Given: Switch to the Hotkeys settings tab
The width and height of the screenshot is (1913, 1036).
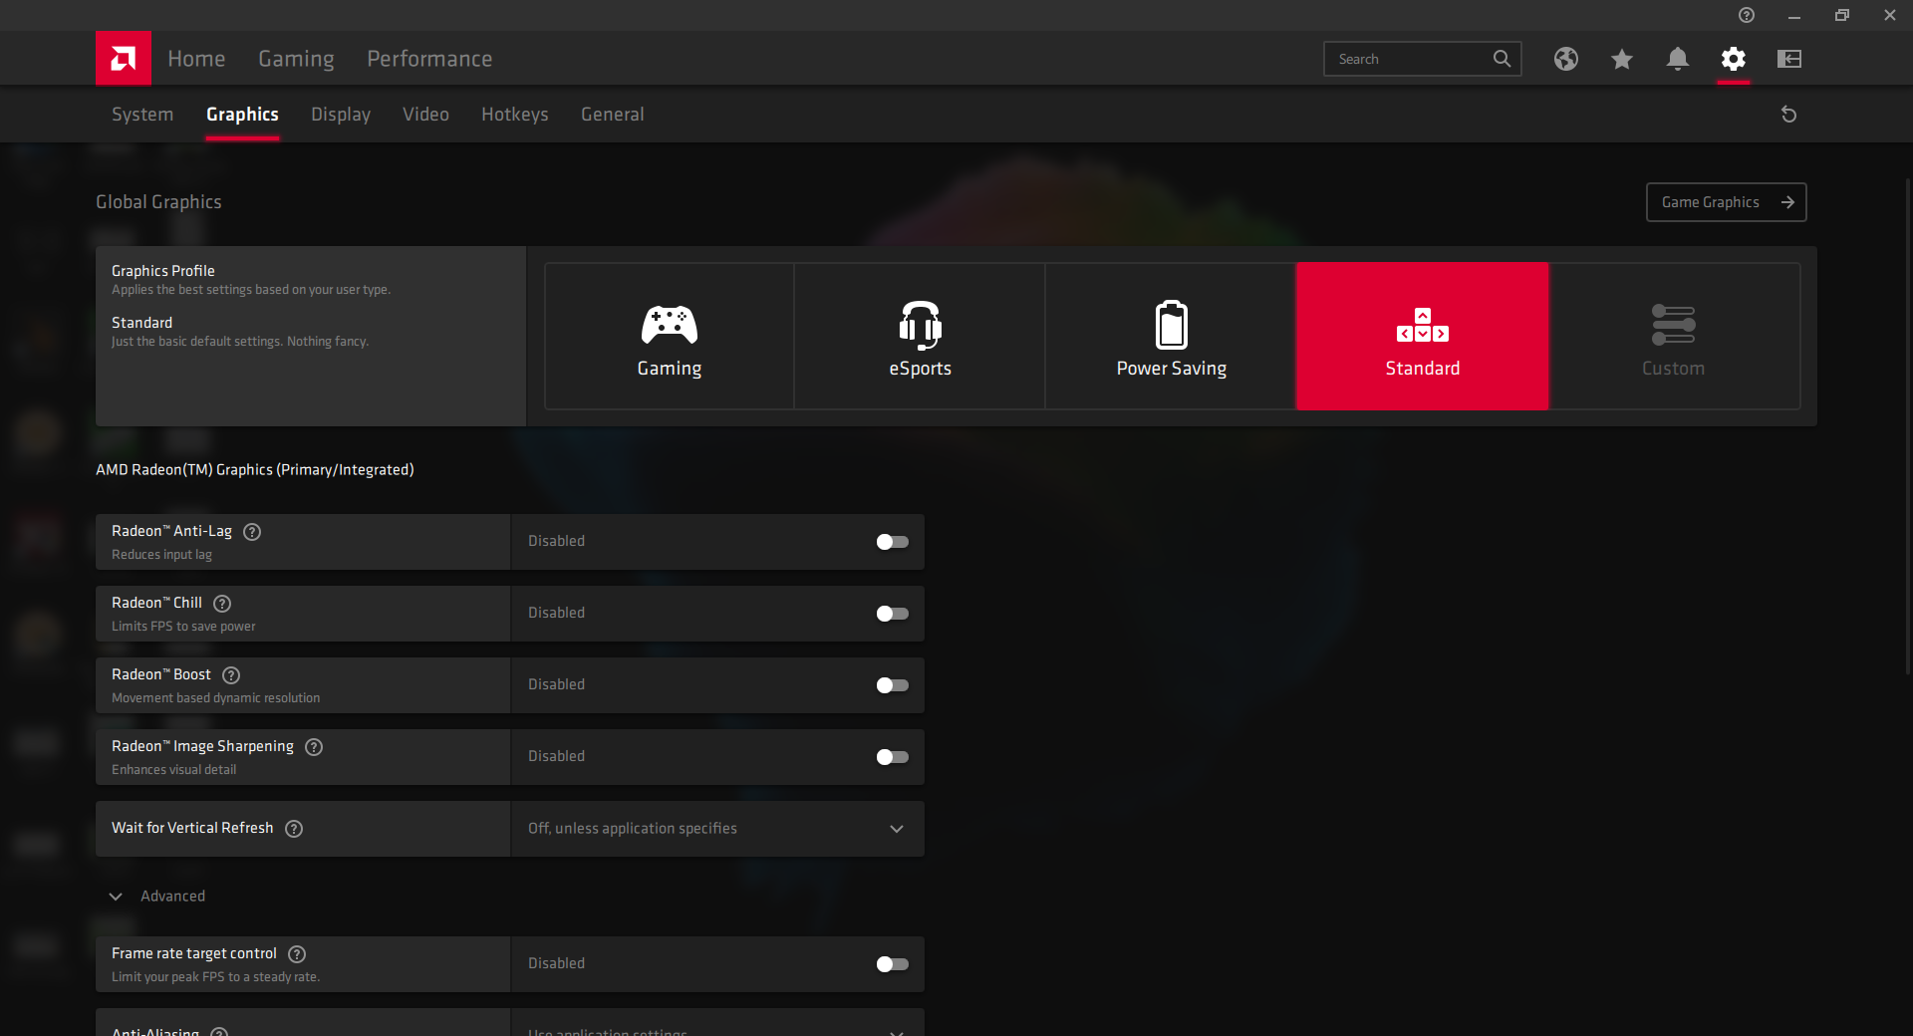Looking at the screenshot, I should tap(515, 115).
